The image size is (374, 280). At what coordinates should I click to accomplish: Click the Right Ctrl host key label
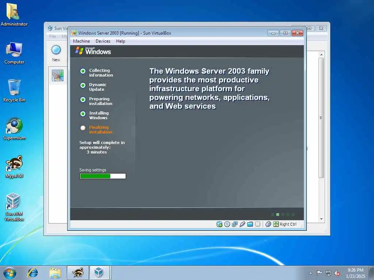pos(288,224)
